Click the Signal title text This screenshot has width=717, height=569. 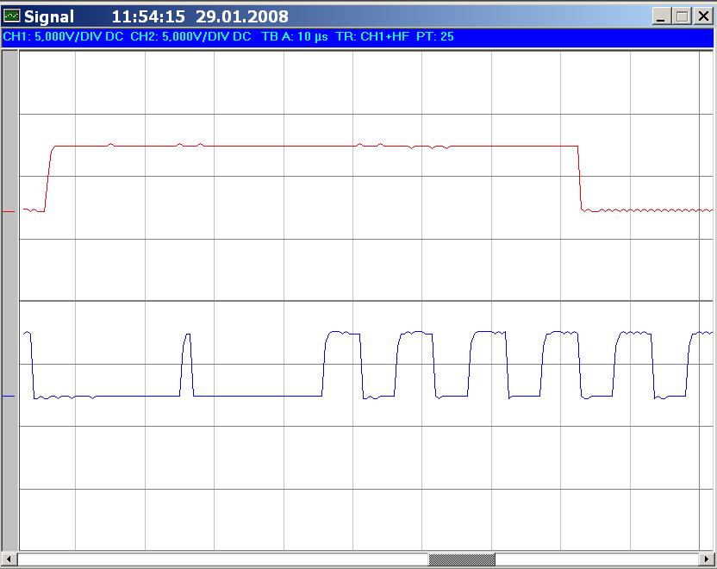click(x=49, y=17)
